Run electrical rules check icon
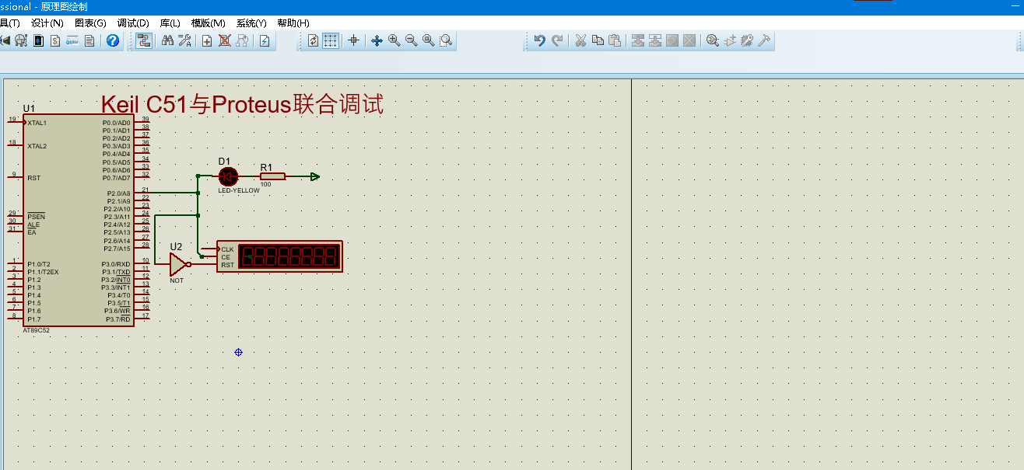1024x470 pixels. 265,40
